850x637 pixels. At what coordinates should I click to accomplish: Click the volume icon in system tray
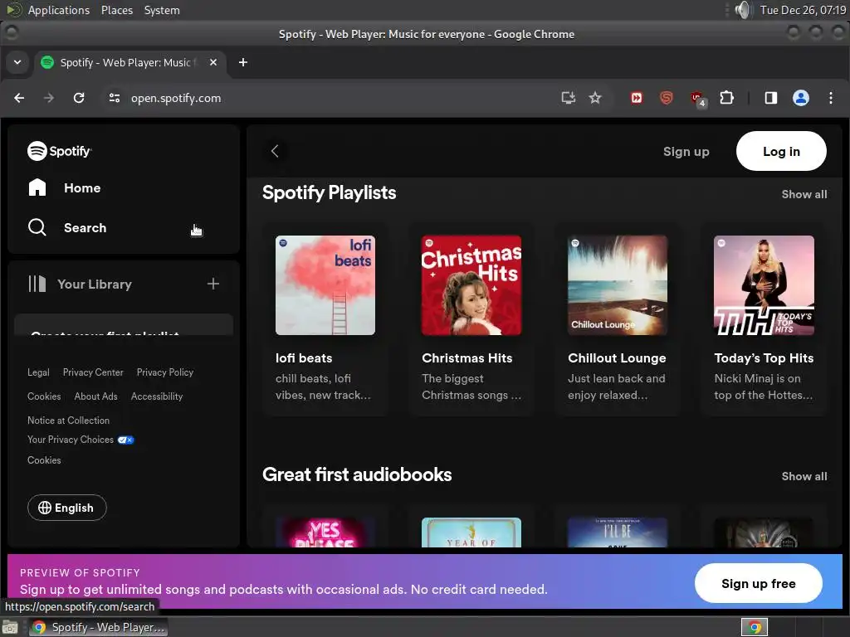(743, 10)
